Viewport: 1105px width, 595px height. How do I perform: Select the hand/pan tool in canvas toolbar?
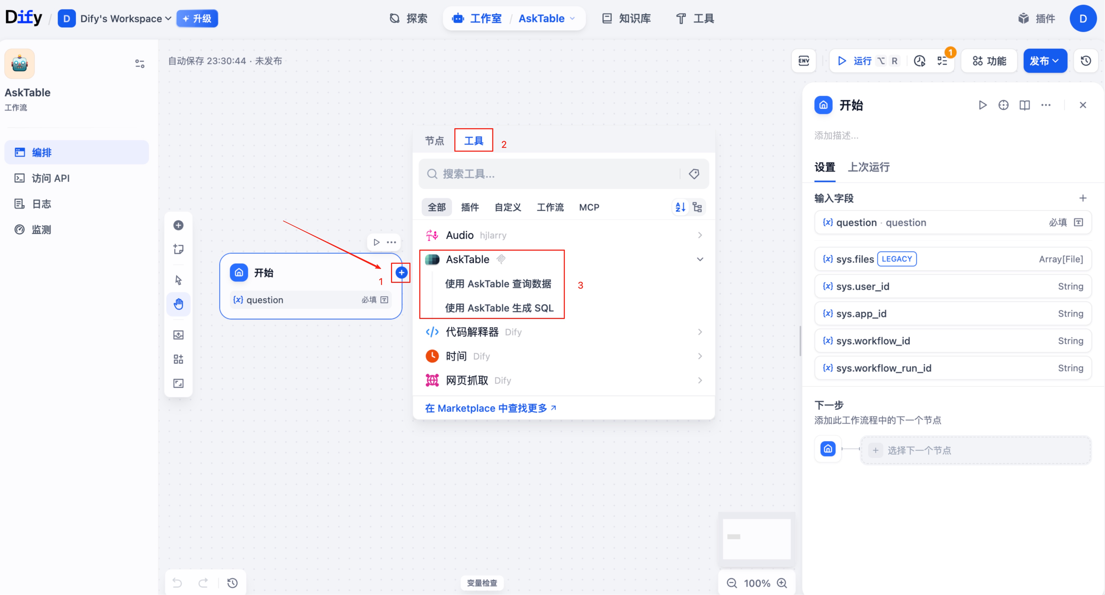tap(178, 304)
